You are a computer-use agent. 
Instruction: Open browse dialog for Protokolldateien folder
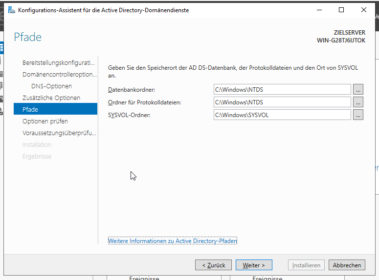pyautogui.click(x=358, y=102)
